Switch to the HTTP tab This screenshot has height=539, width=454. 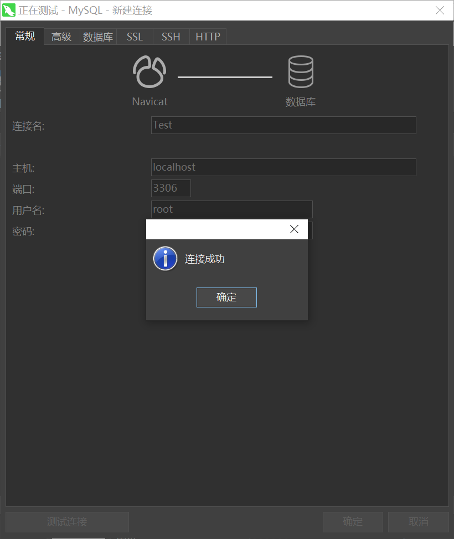208,37
